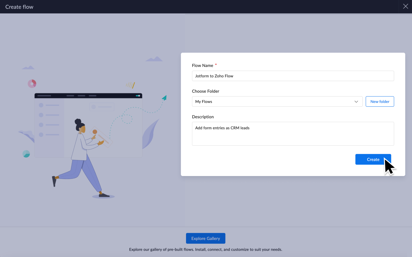Click the mountain shape above illustrated window
This screenshot has width=412, height=257.
click(154, 59)
